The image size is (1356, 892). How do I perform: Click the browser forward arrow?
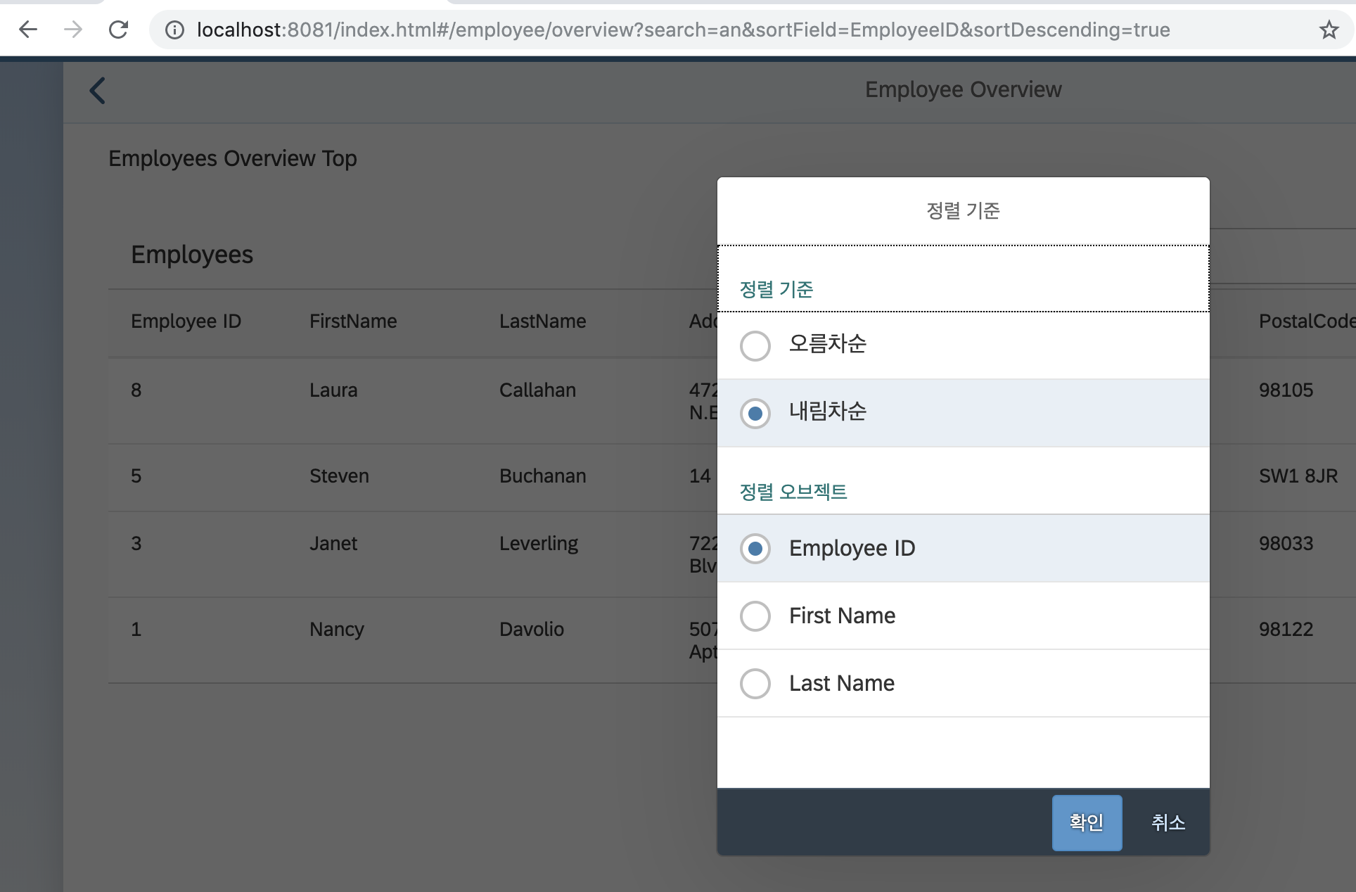tap(72, 30)
